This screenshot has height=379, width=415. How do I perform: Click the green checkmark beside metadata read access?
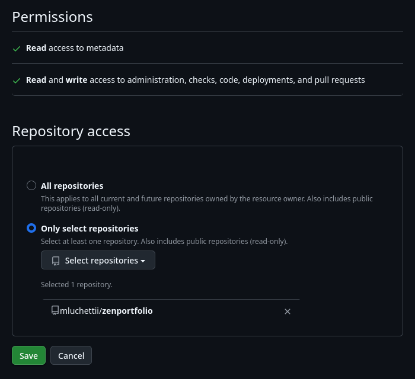click(17, 49)
